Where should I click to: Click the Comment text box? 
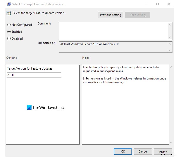click(x=113, y=31)
